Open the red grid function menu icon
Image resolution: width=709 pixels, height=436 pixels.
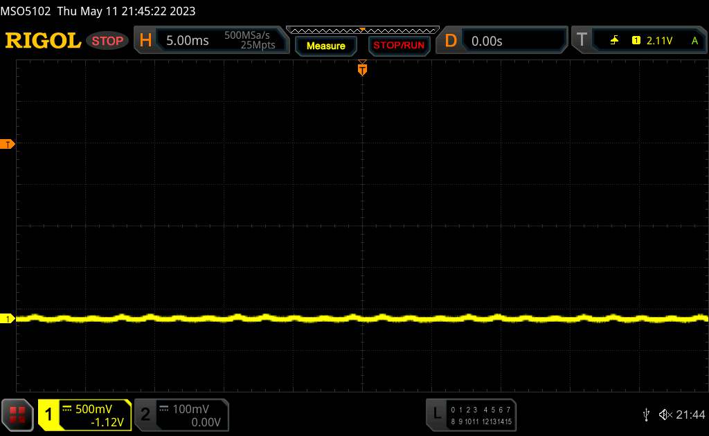18,415
